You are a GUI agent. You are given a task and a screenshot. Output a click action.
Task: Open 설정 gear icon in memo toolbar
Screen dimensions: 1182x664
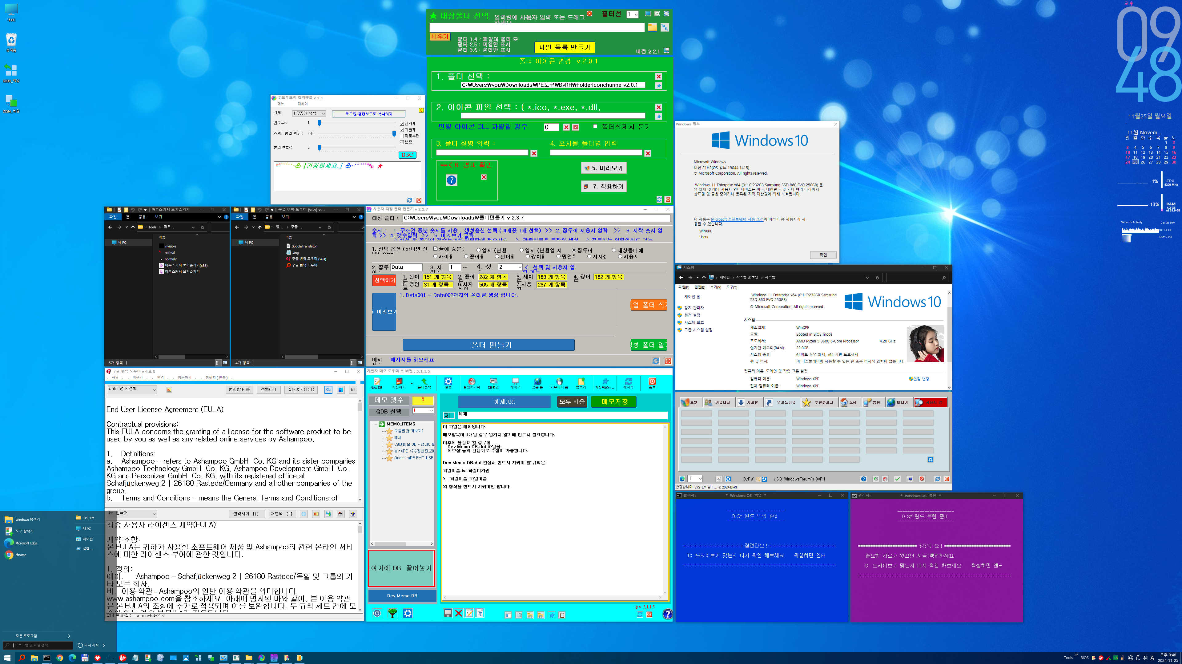[x=448, y=383]
